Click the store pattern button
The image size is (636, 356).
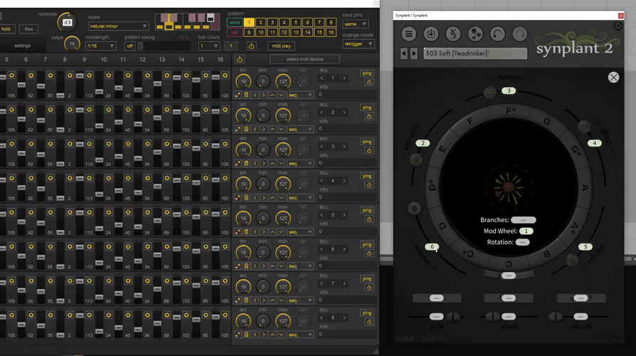click(x=235, y=23)
